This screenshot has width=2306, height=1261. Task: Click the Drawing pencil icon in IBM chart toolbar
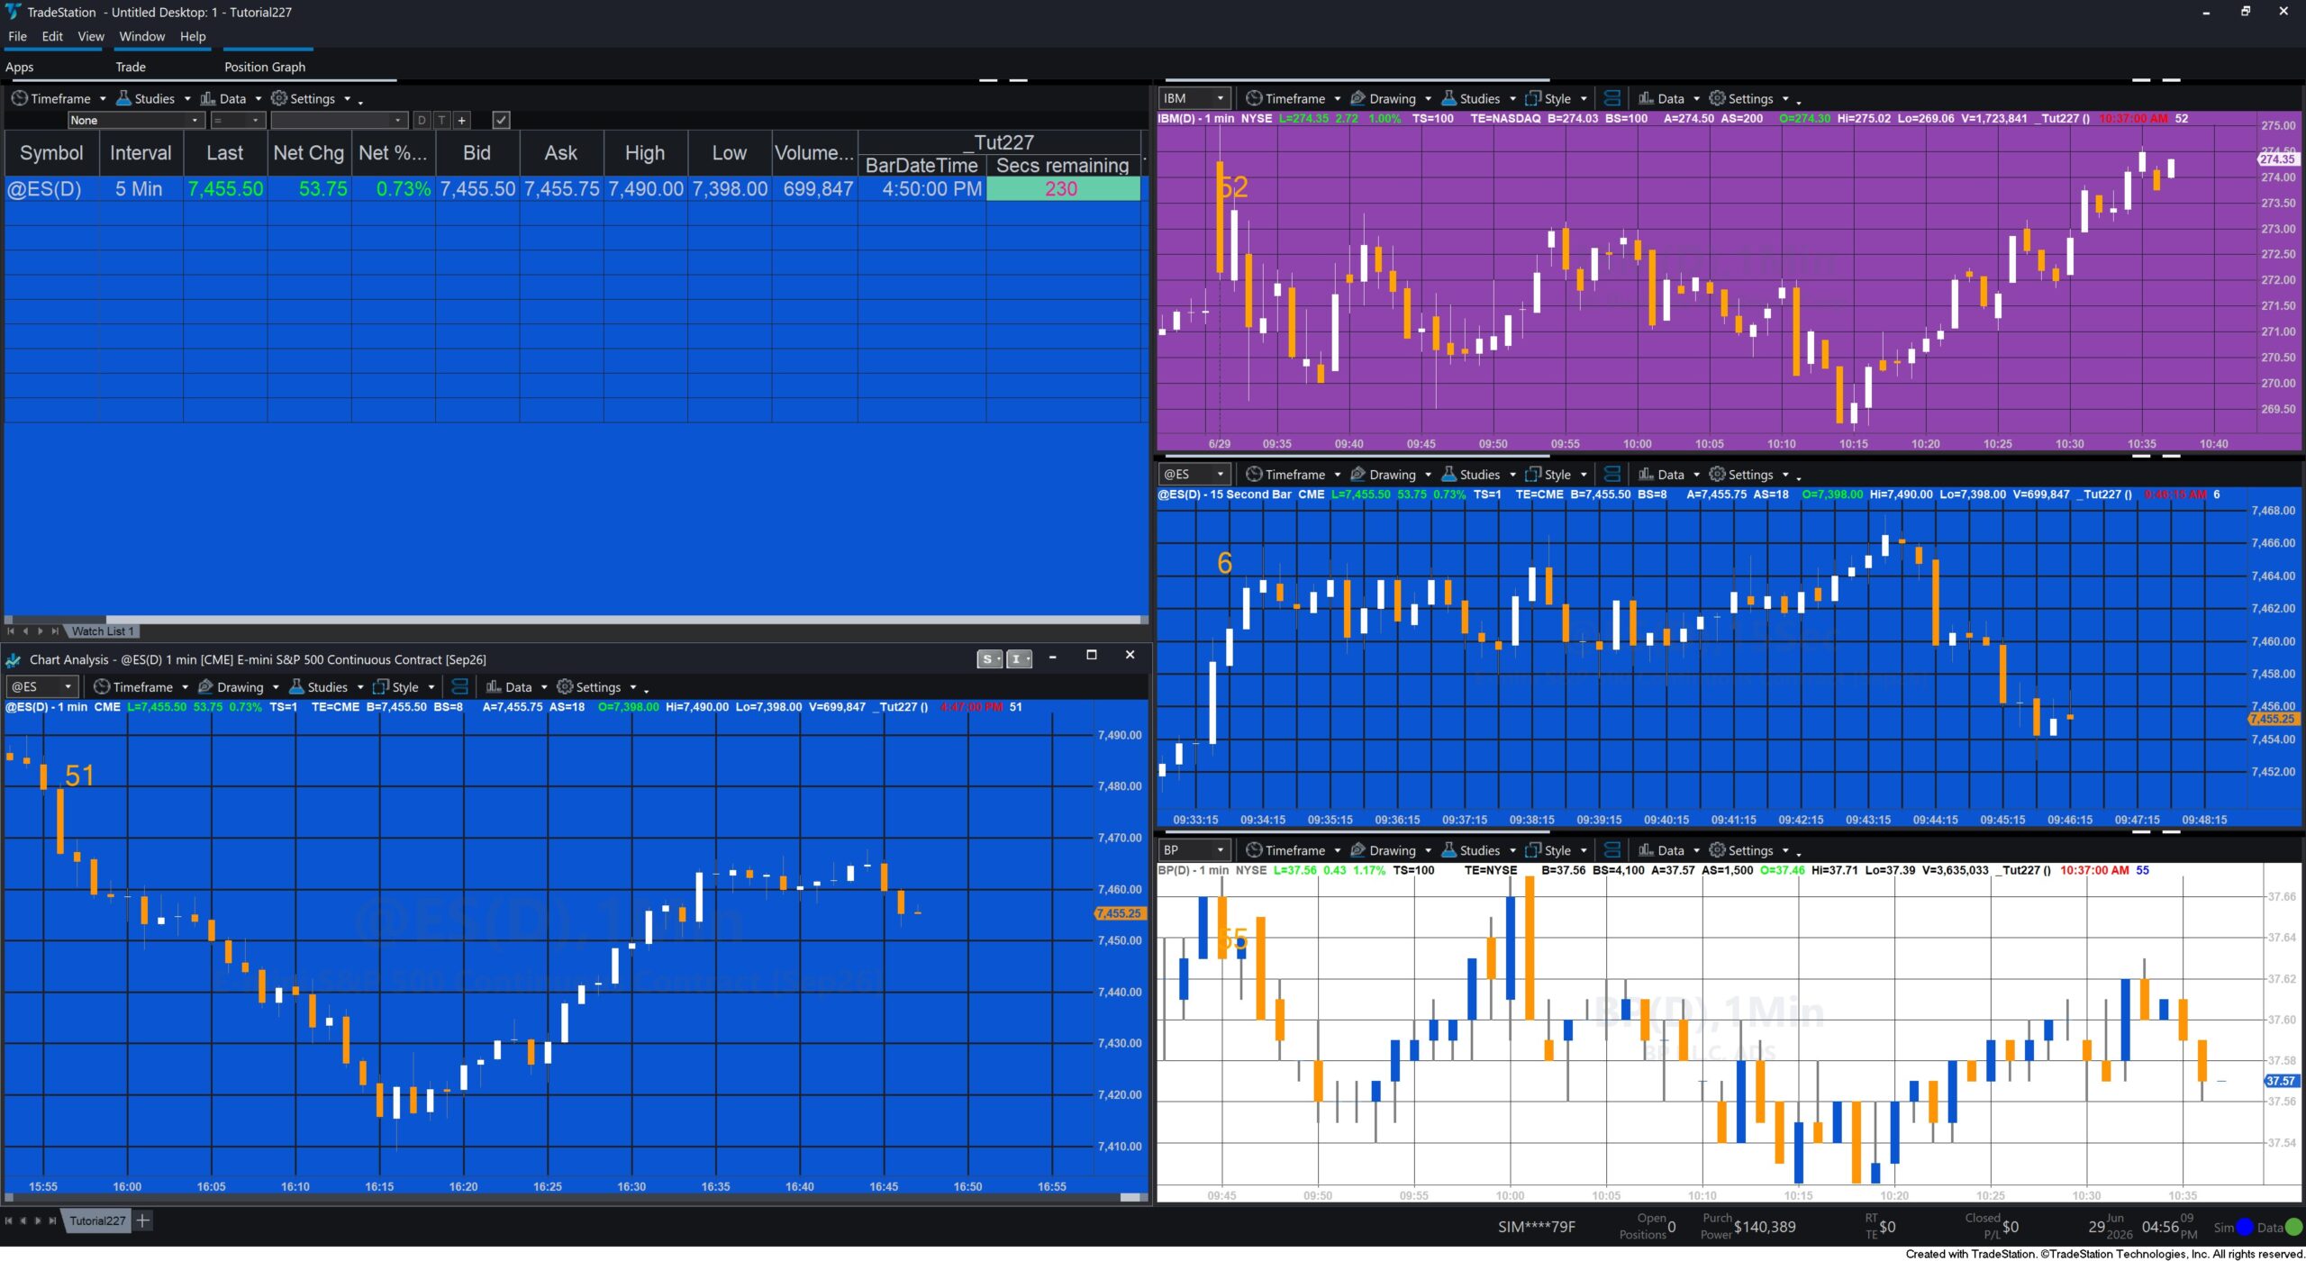[x=1357, y=98]
